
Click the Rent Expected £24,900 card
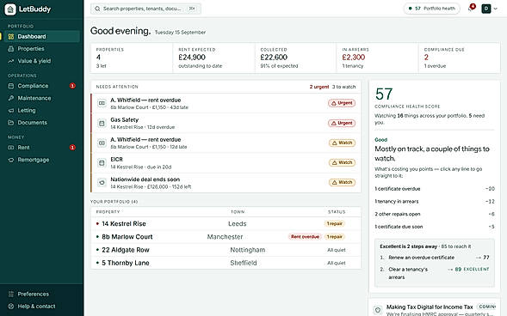tap(213, 58)
